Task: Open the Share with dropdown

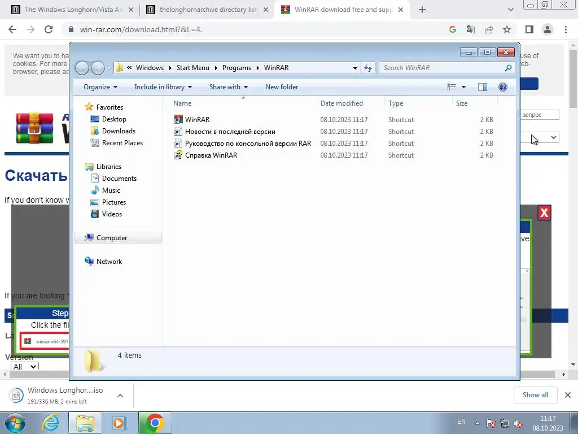Action: (228, 86)
